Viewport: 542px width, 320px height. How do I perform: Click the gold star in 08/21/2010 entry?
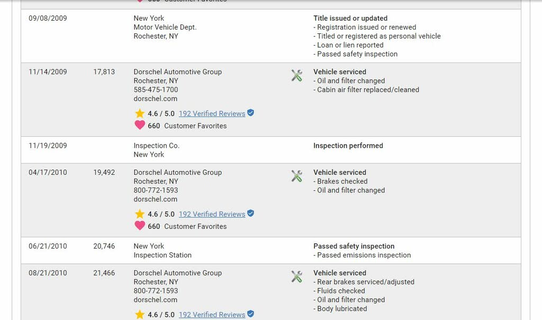click(x=140, y=315)
